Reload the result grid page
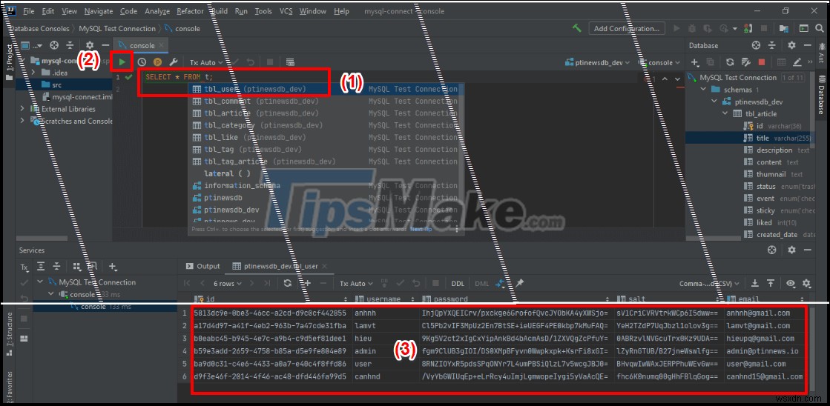 [x=288, y=283]
